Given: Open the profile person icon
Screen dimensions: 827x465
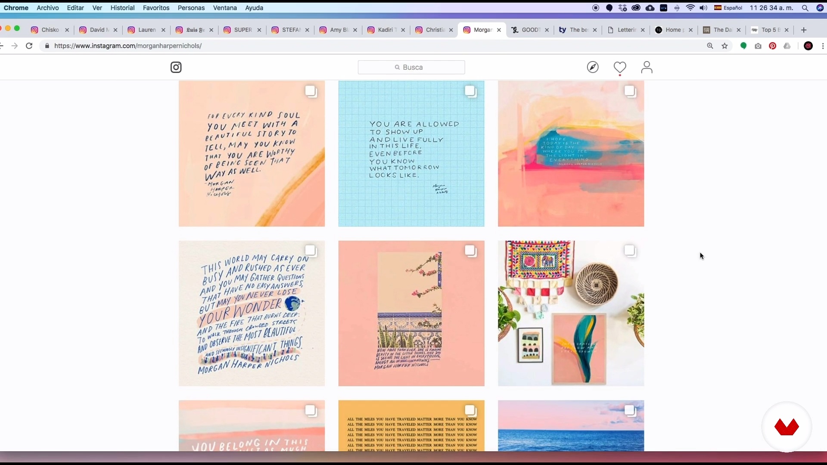Looking at the screenshot, I should click(647, 67).
